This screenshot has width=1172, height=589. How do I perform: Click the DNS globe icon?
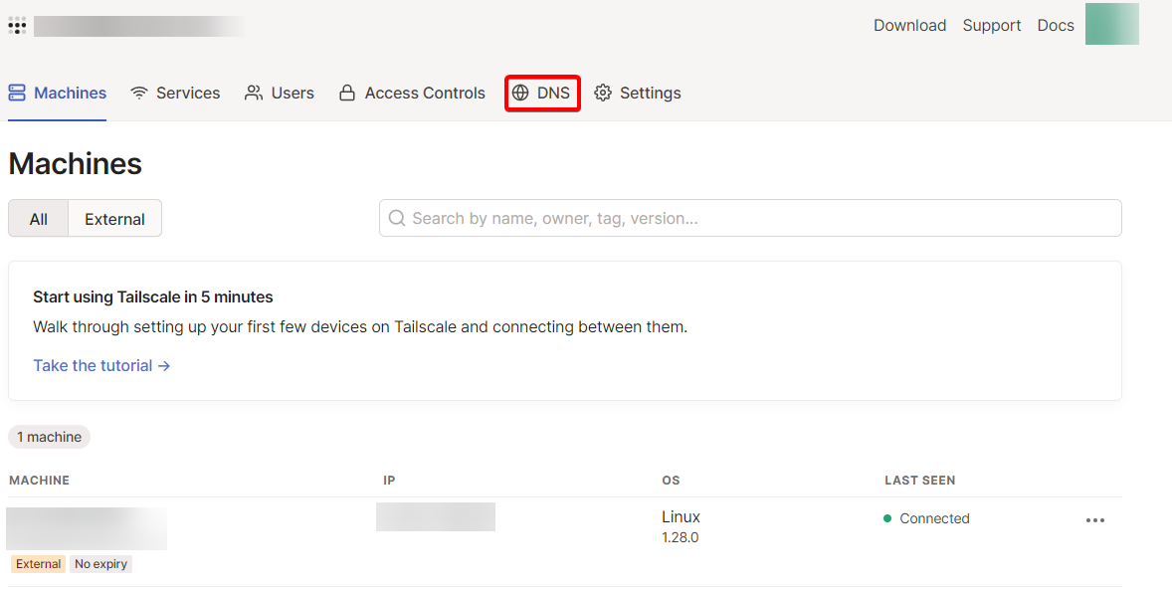[x=520, y=93]
